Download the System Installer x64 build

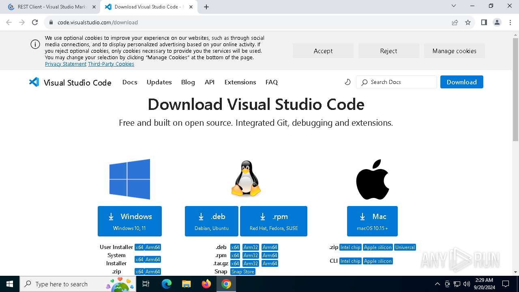coord(139,260)
